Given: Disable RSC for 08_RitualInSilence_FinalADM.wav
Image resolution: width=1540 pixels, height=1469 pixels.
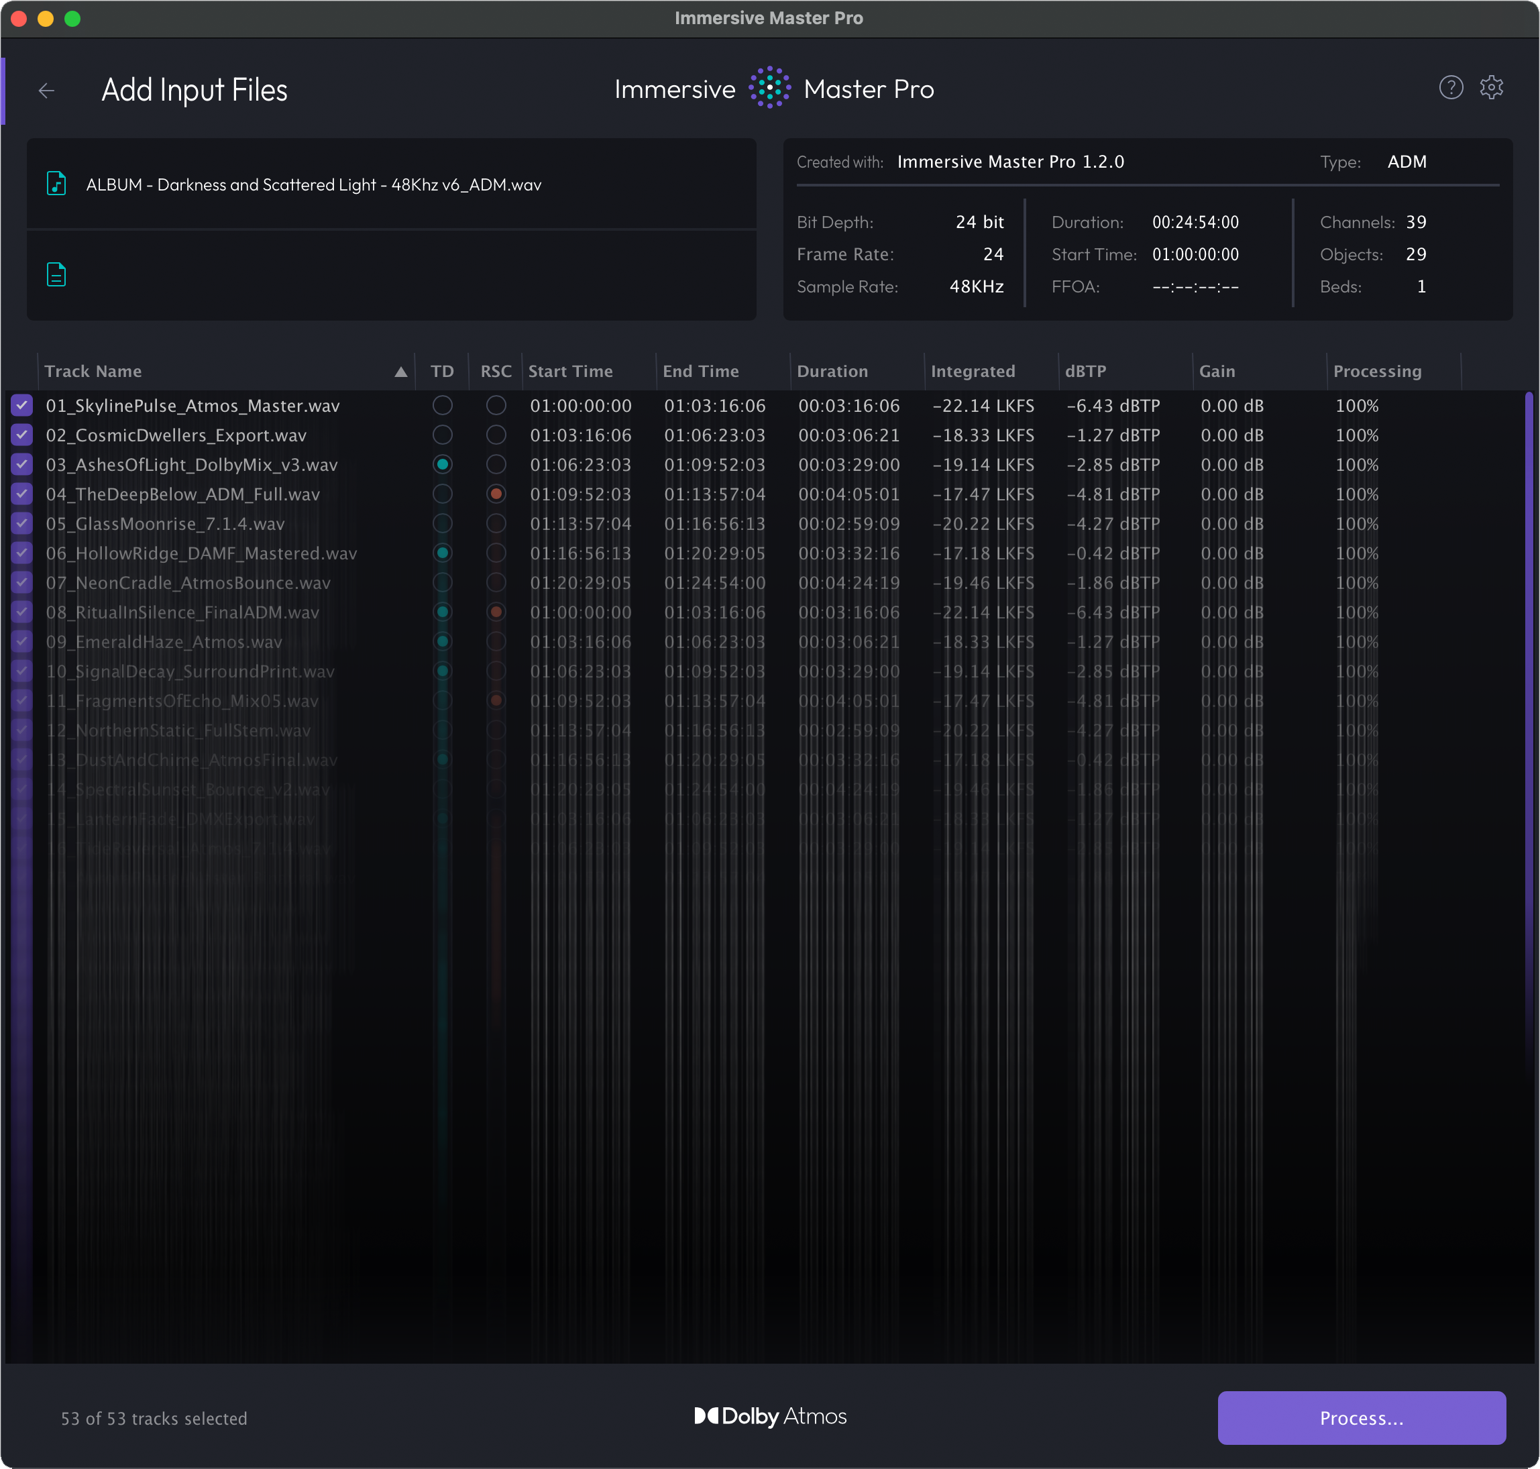Looking at the screenshot, I should point(496,612).
